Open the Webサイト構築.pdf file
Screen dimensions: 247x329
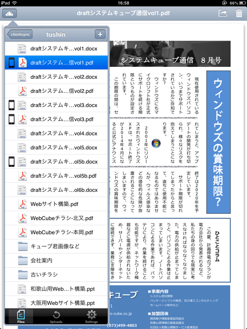[56, 204]
